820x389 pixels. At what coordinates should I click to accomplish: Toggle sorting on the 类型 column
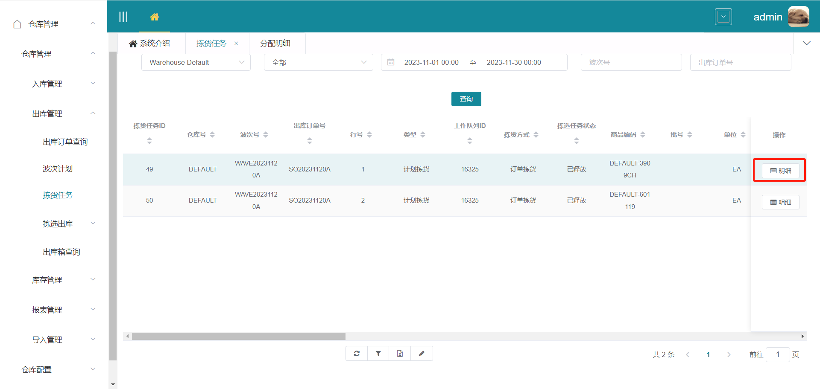pyautogui.click(x=423, y=134)
